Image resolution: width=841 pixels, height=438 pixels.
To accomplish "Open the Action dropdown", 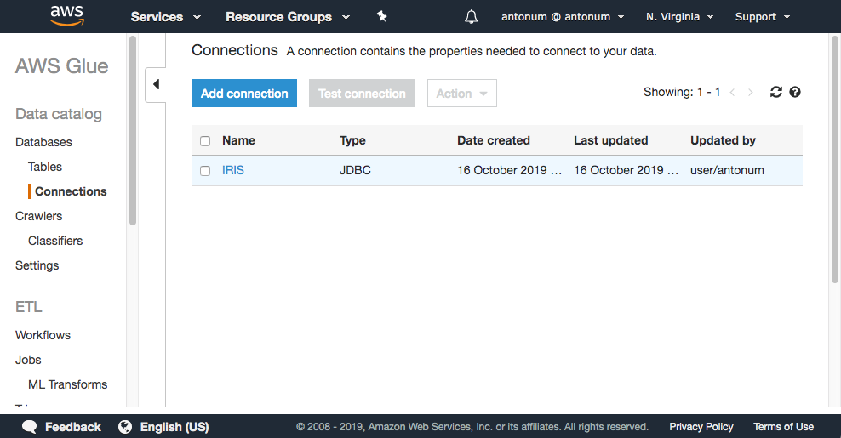I will tap(462, 94).
